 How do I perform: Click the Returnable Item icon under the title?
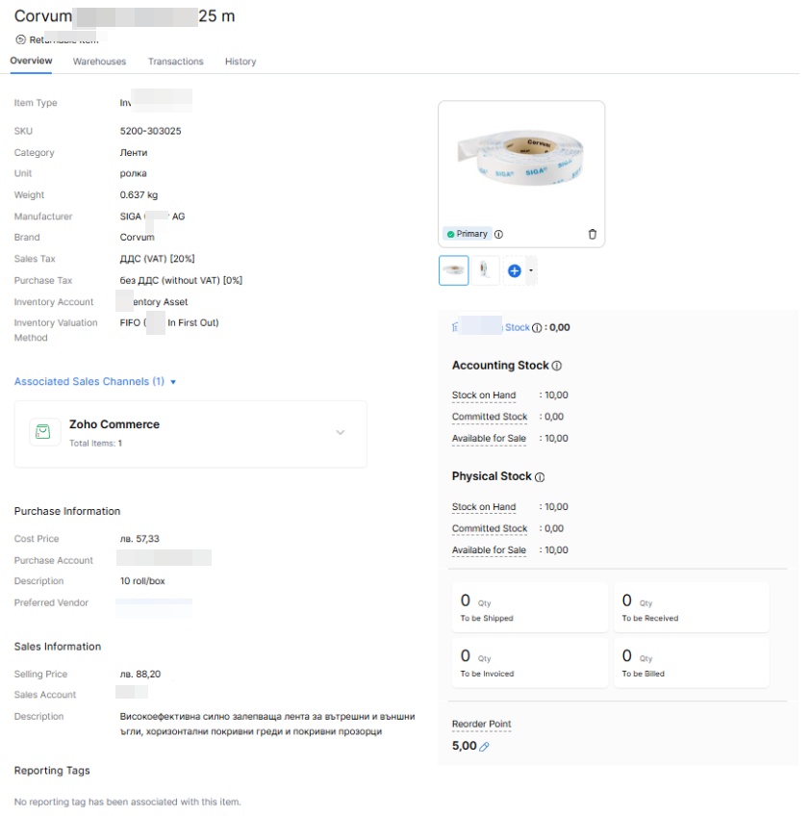click(x=20, y=39)
